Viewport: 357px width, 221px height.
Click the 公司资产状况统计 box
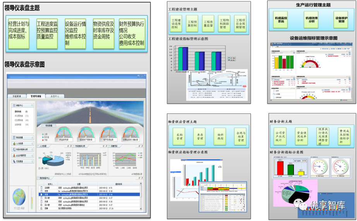pos(280,137)
